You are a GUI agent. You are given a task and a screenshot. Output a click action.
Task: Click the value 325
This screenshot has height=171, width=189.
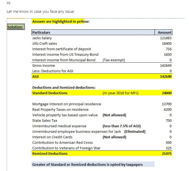pos(168,148)
